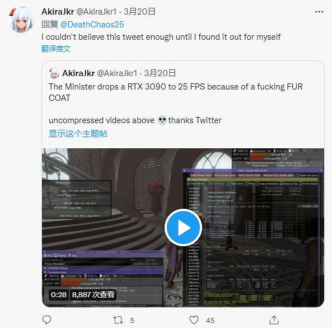Screen dimensions: 332x328
Task: Click the retweet arrows icon
Action: pos(118,320)
